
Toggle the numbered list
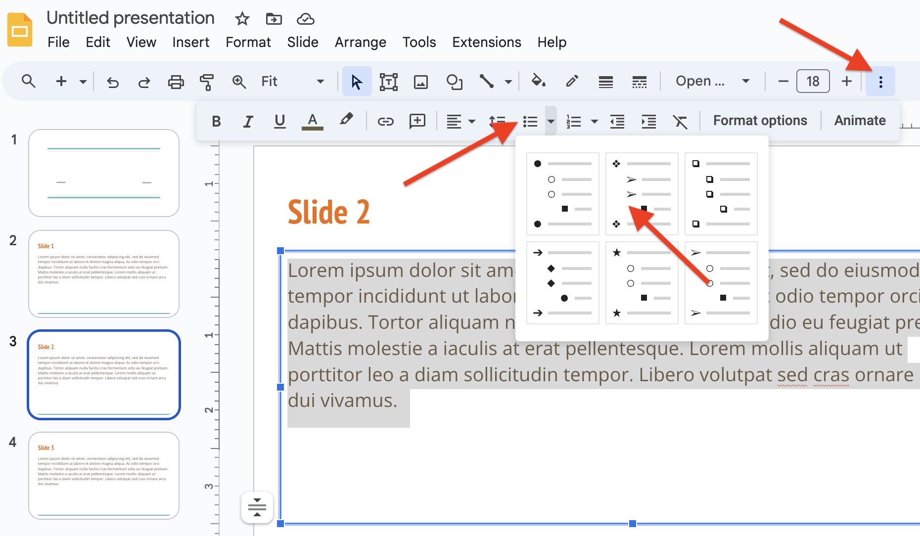(573, 120)
